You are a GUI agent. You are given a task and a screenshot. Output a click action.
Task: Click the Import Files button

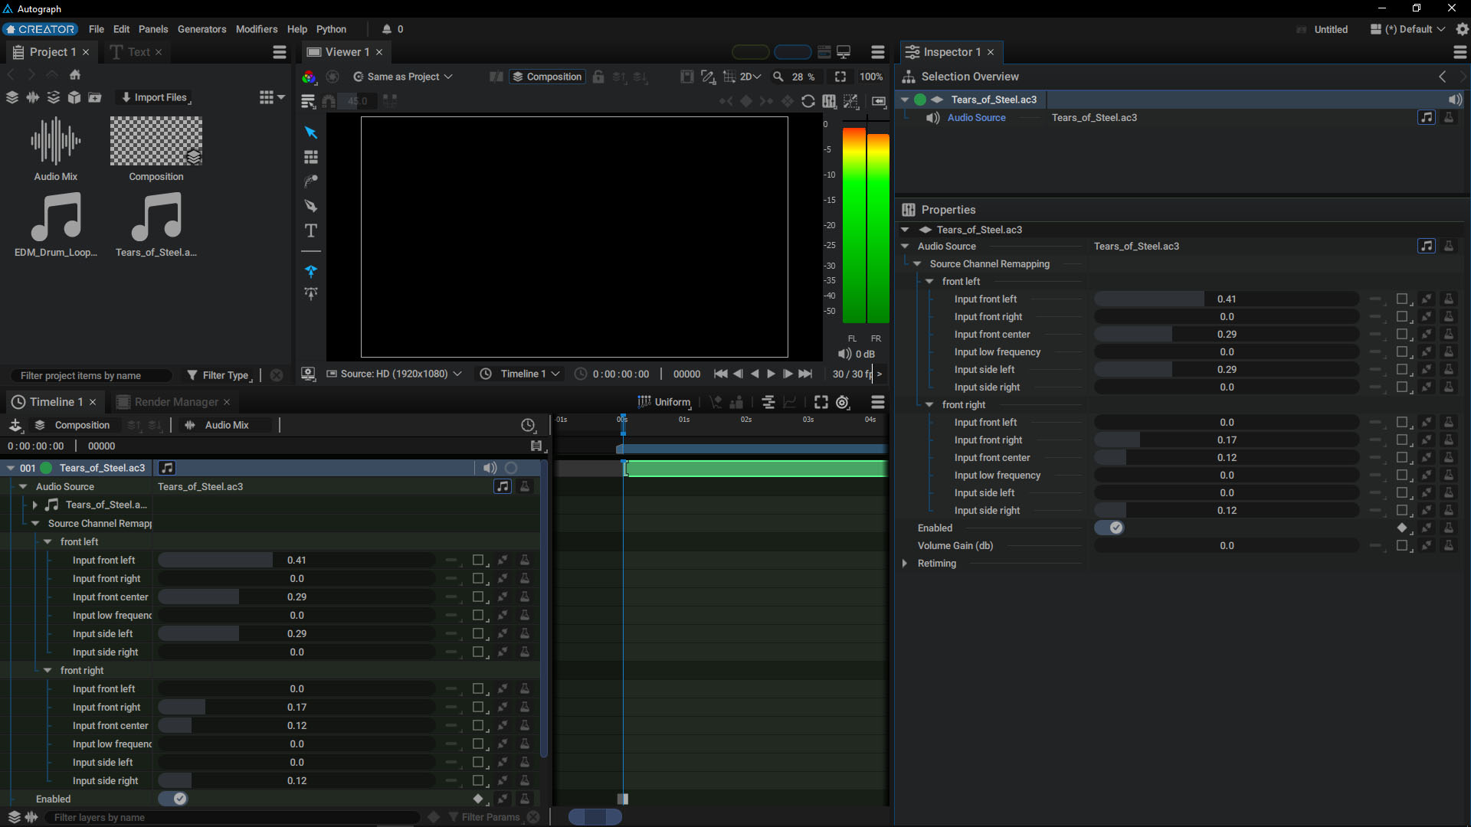pos(155,97)
